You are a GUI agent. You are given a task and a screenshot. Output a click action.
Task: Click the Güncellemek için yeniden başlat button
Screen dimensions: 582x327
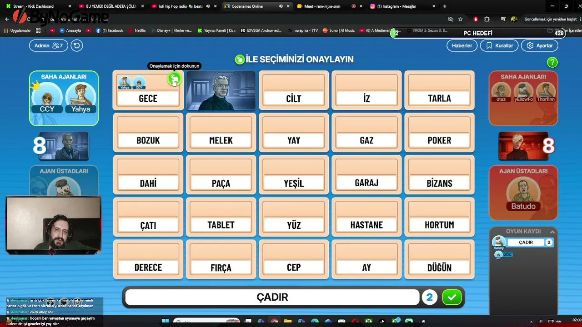pos(550,19)
